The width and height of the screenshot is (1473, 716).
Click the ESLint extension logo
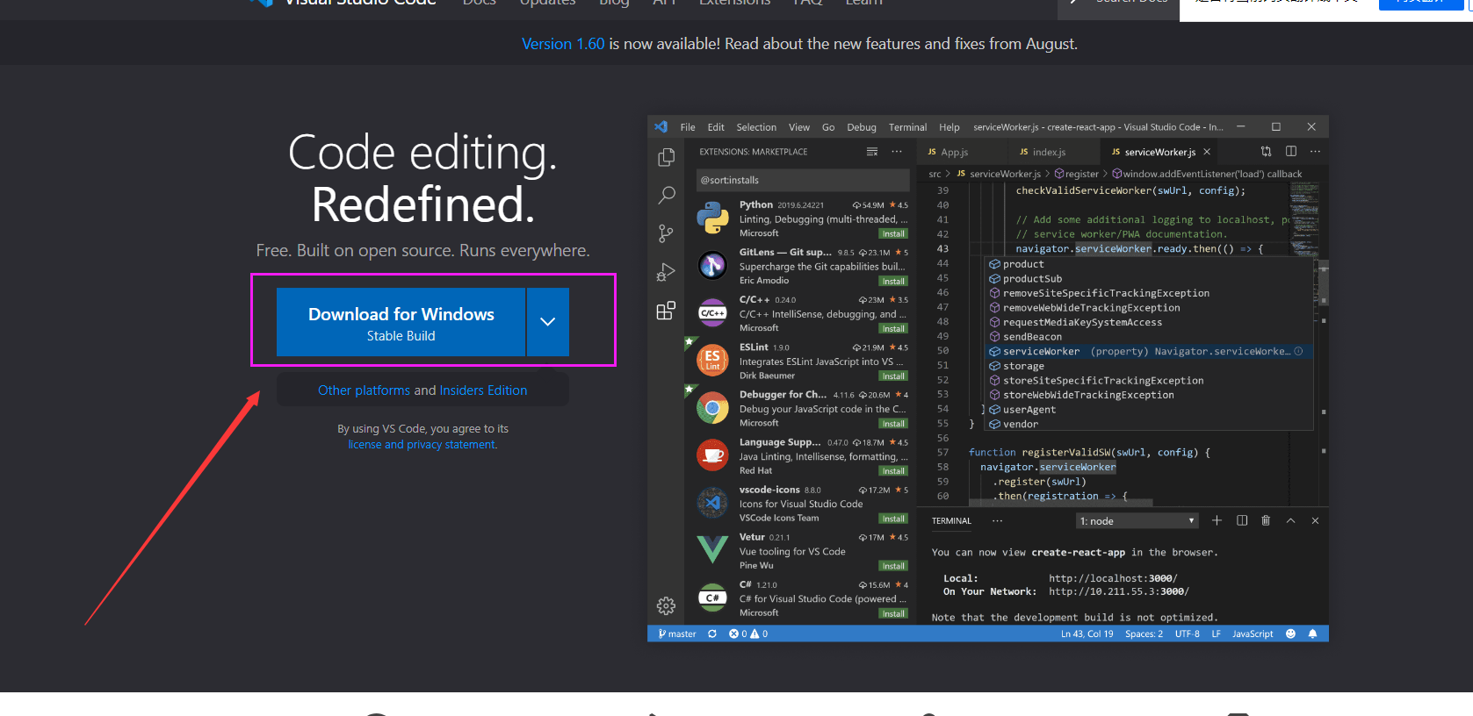(x=712, y=360)
